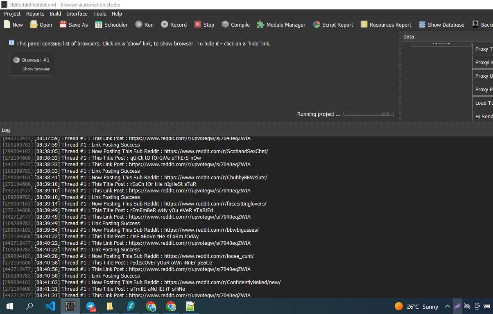Click the battery icon in system tray

point(487,306)
